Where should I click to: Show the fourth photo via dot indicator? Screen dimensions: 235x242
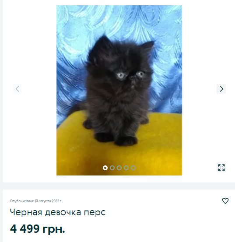point(126,168)
